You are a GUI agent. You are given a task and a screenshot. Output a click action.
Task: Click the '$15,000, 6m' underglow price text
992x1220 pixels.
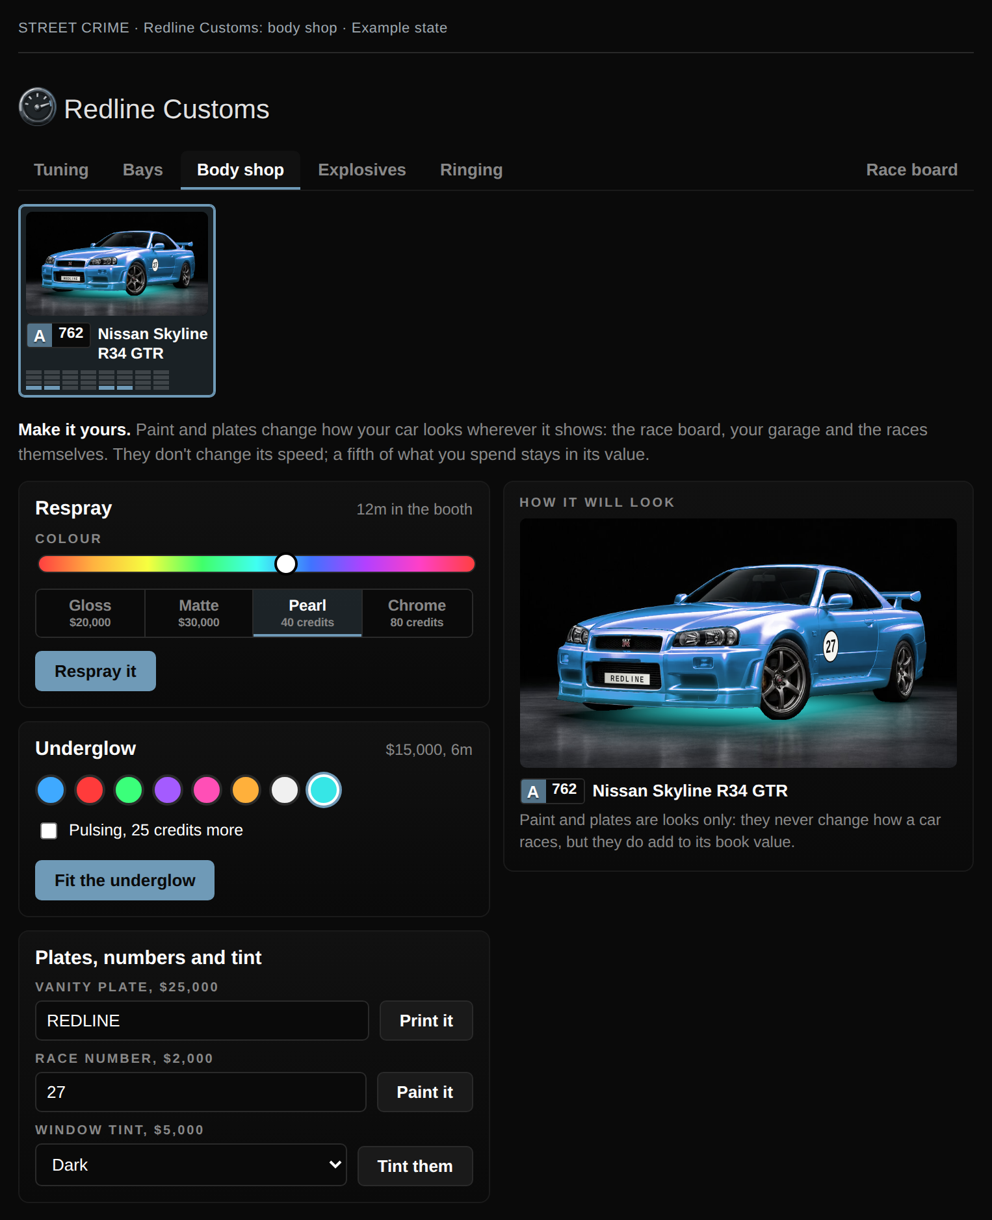pyautogui.click(x=429, y=750)
